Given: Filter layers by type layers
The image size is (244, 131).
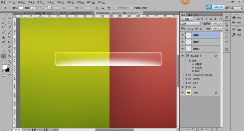Looking at the screenshot, I should 207,19.
